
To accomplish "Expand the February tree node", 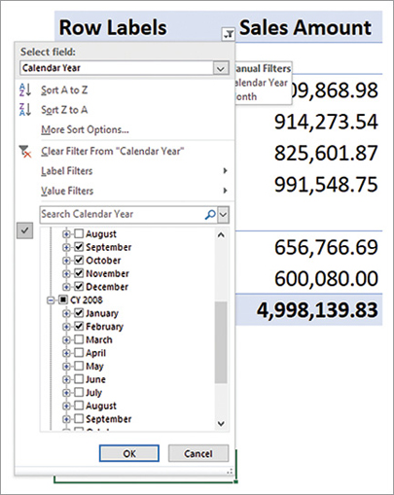I will click(x=66, y=327).
